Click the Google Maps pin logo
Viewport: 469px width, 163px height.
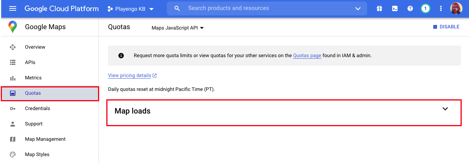[x=13, y=27]
